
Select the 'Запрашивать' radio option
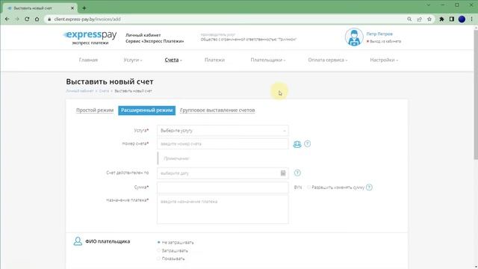click(x=158, y=250)
